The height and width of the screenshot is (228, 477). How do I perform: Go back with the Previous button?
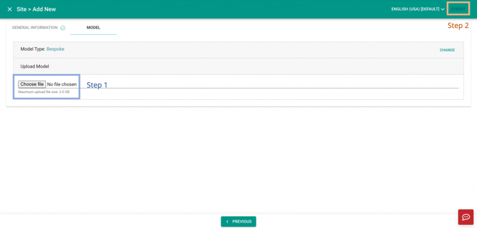tap(238, 221)
